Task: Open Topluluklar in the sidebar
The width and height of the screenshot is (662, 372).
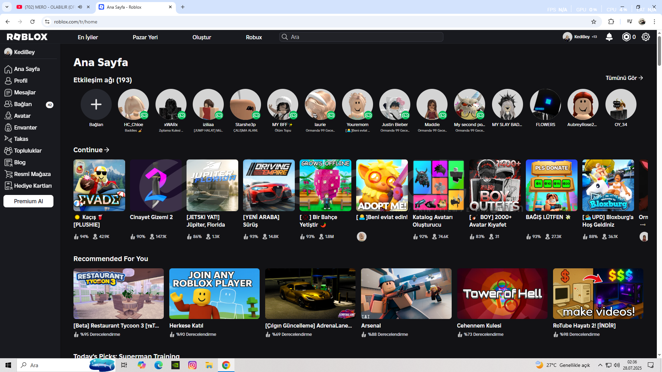Action: (28, 151)
